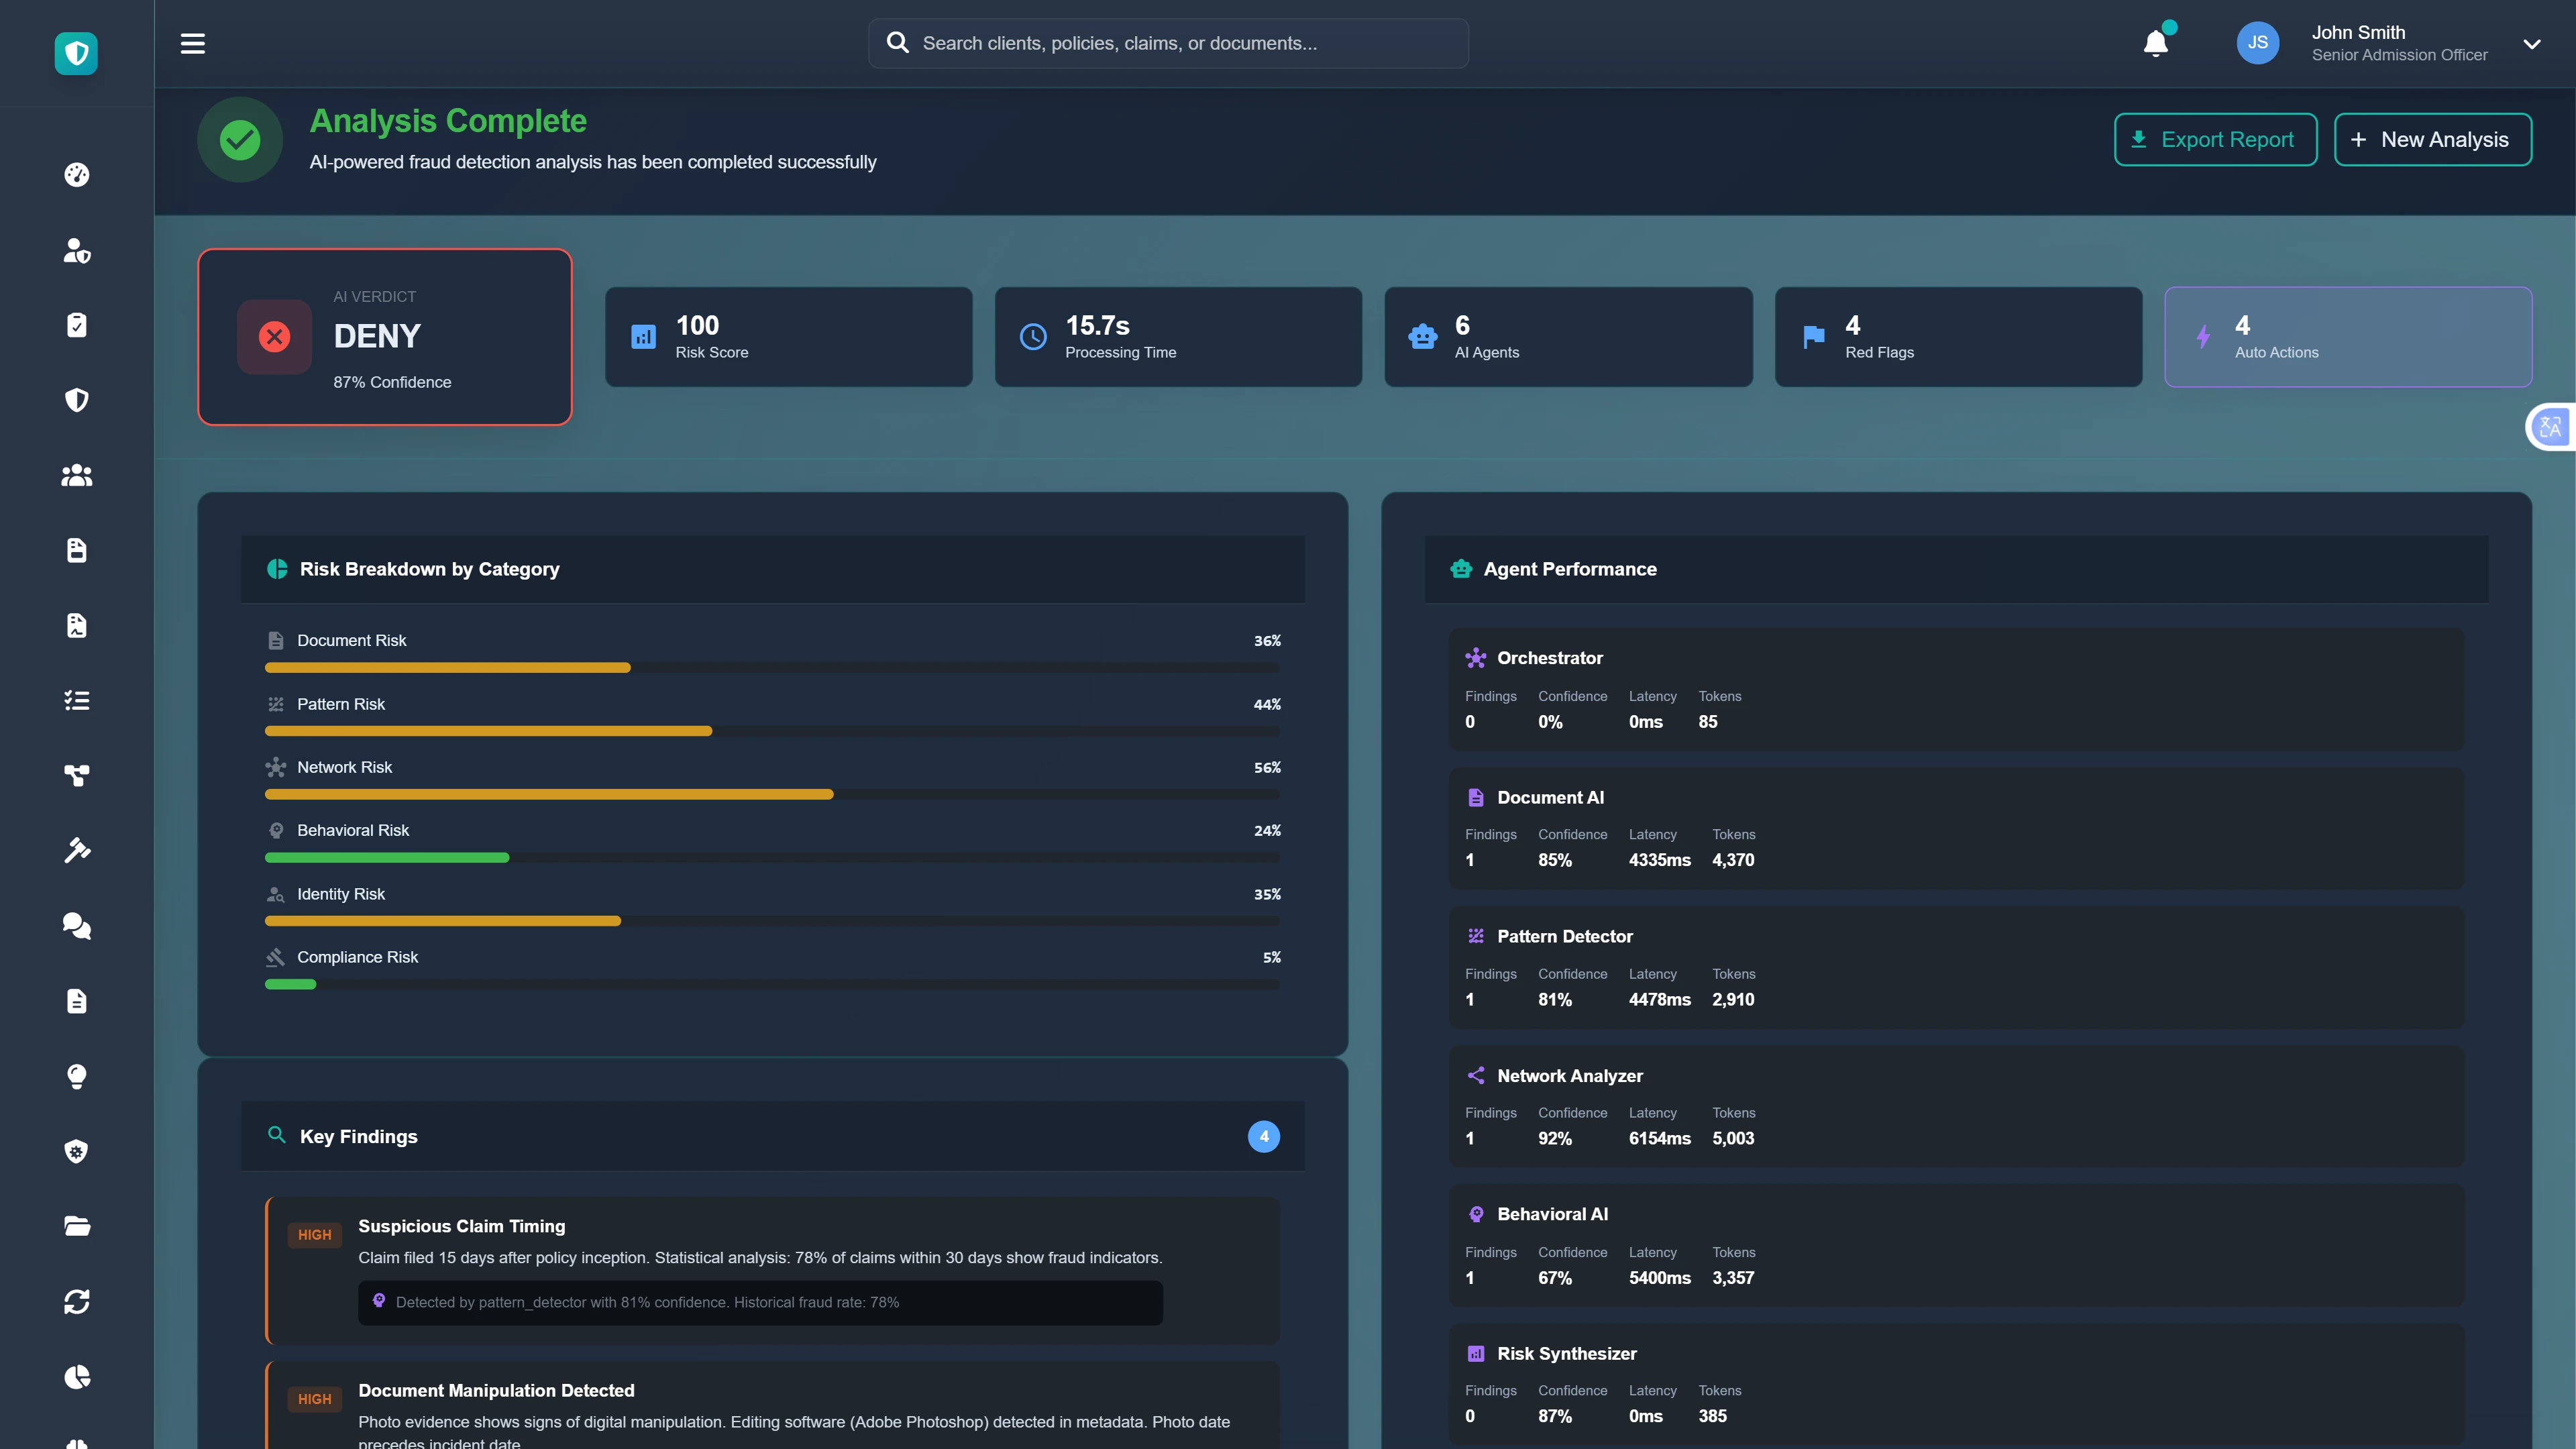Select the team members icon in sidebar
The width and height of the screenshot is (2576, 1449).
click(x=77, y=476)
